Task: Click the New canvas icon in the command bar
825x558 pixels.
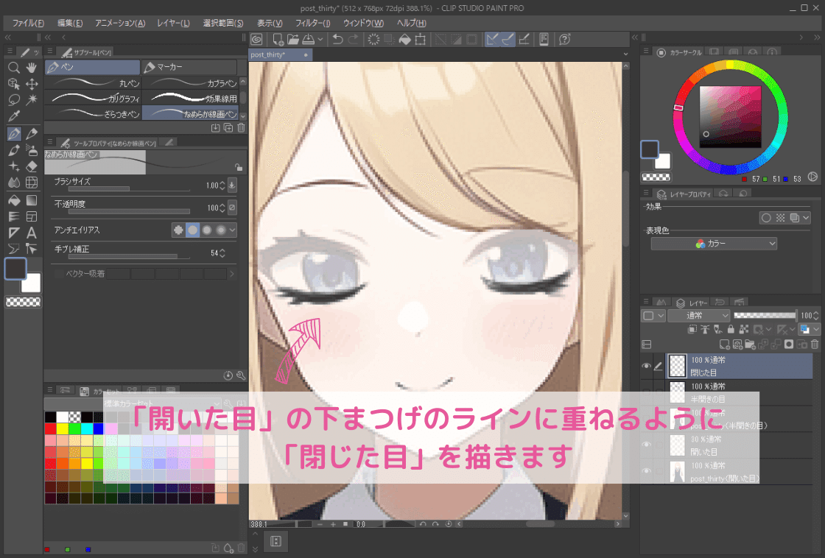Action: click(x=278, y=40)
